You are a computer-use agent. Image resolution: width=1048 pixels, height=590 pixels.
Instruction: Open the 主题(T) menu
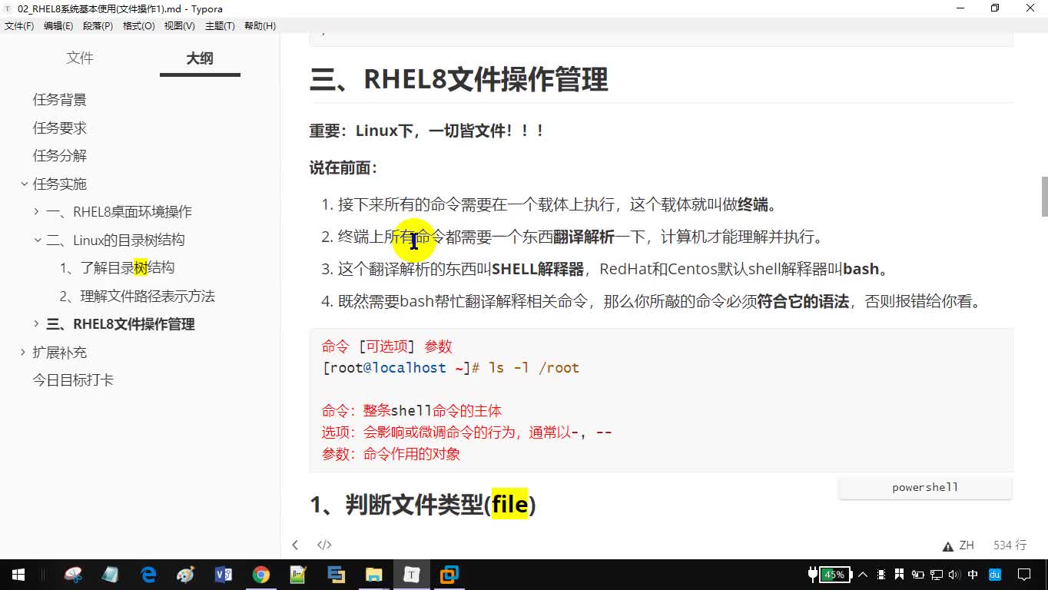(220, 26)
